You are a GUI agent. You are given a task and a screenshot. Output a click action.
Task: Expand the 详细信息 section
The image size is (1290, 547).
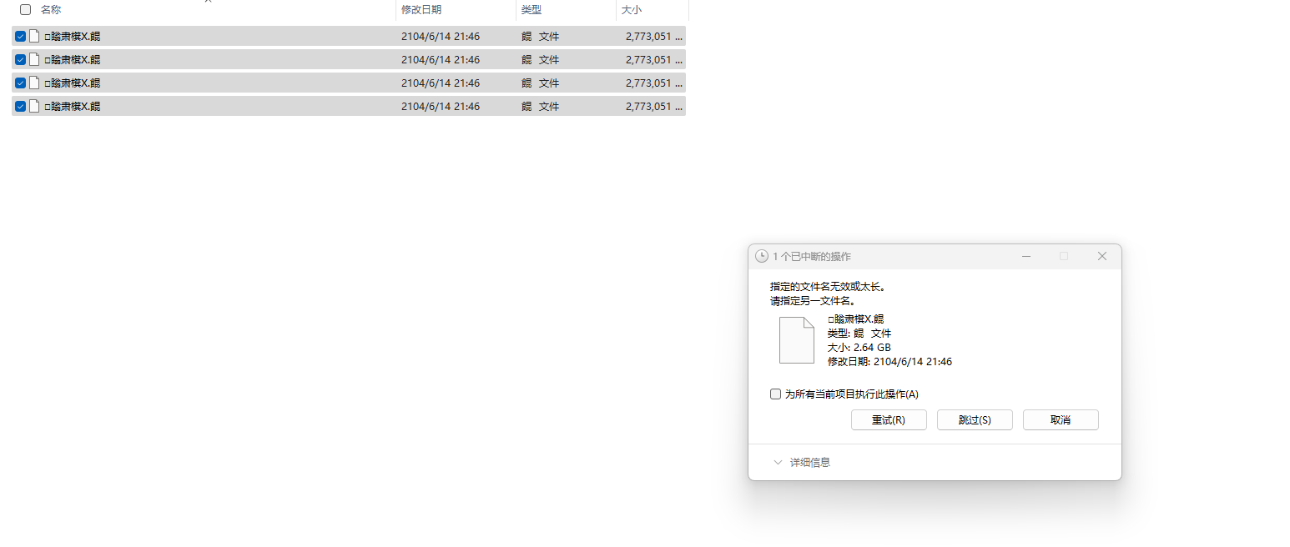801,462
